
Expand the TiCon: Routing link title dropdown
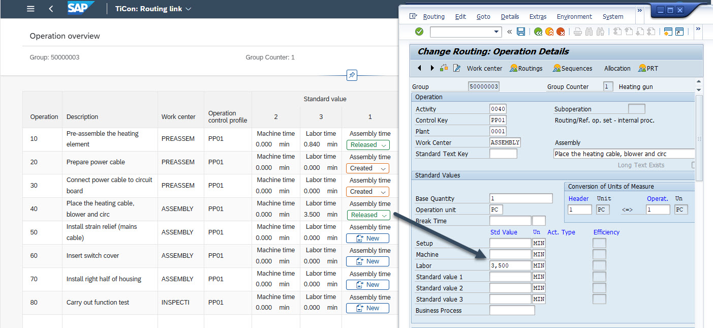(x=189, y=9)
